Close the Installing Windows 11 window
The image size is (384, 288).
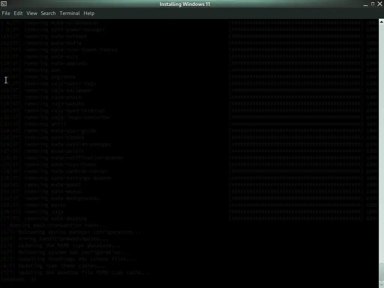pos(380,4)
